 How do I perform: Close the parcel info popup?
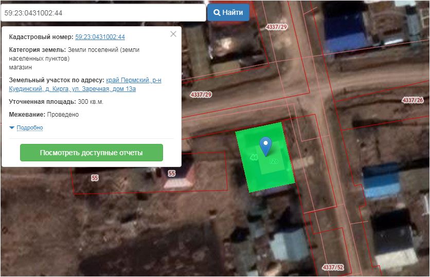click(x=173, y=34)
